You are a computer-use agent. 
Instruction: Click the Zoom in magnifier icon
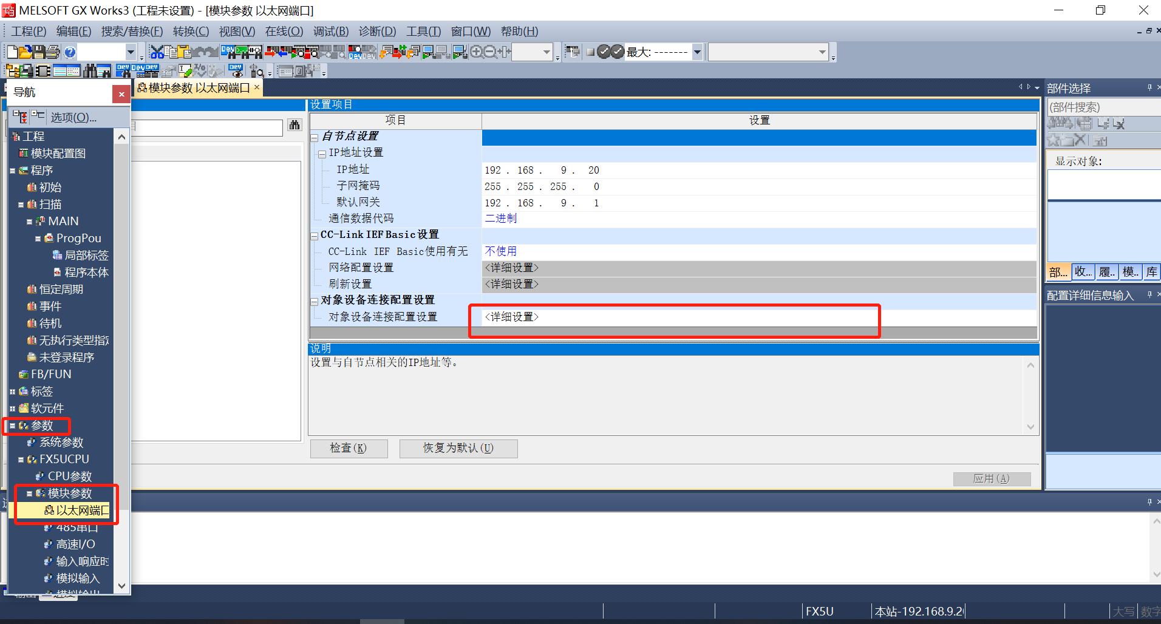[477, 52]
